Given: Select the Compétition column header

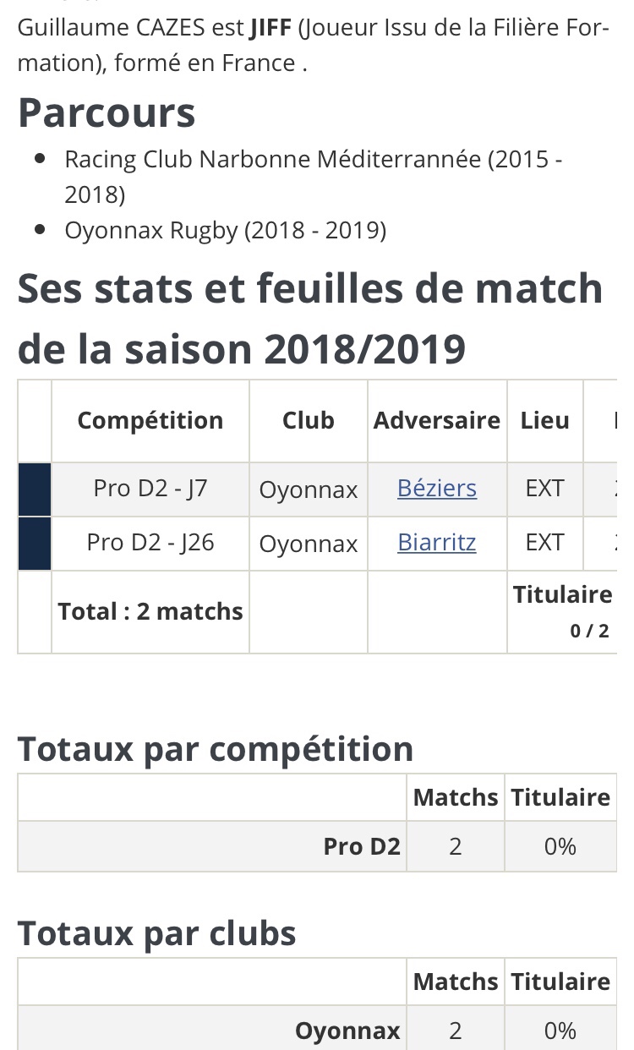Looking at the screenshot, I should pos(150,420).
